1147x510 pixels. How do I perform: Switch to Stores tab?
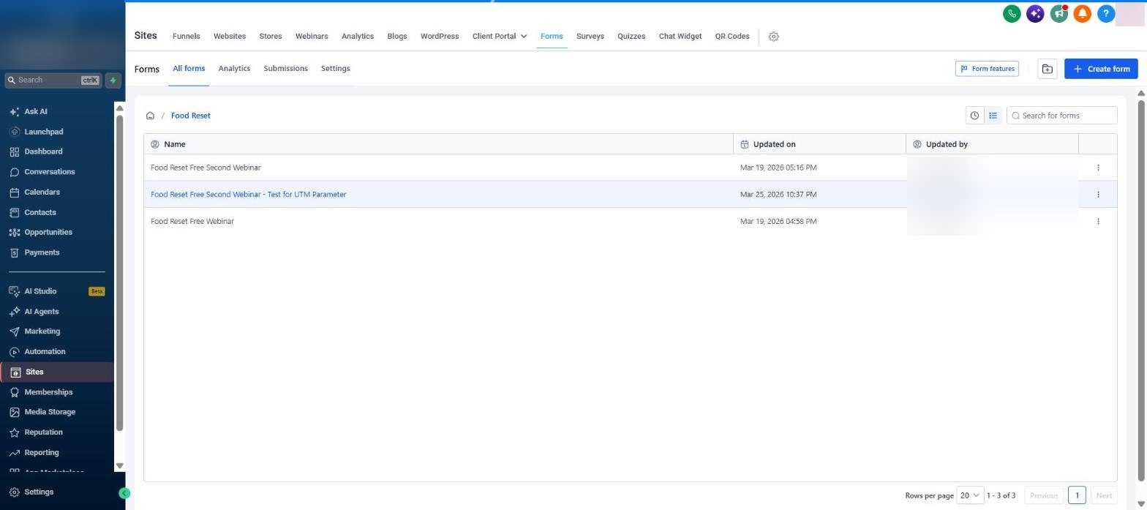pos(271,37)
